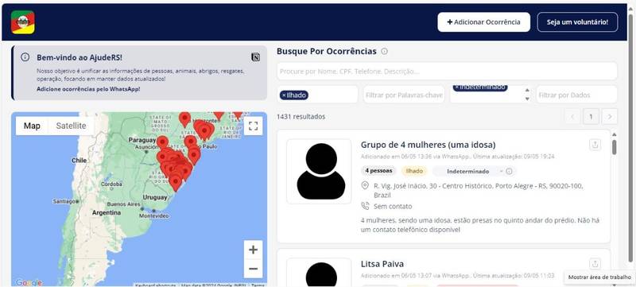Remove the Indeterminado filter tag
The width and height of the screenshot is (636, 287).
tap(456, 87)
